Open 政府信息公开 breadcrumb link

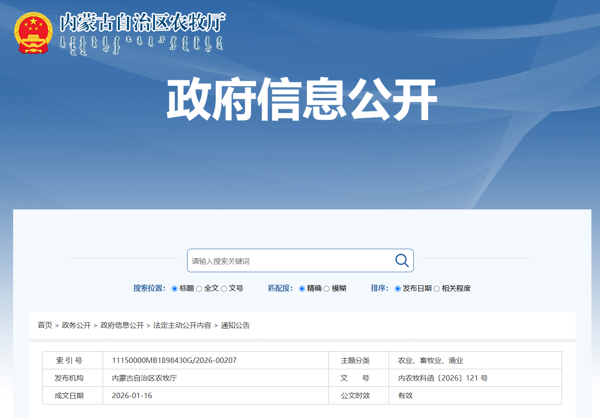(x=122, y=325)
